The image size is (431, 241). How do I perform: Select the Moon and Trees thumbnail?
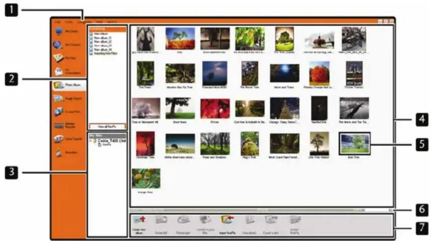pos(284,73)
